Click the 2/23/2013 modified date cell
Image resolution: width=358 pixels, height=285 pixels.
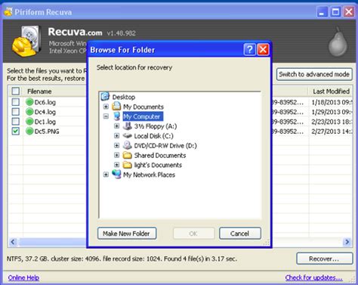coord(332,122)
